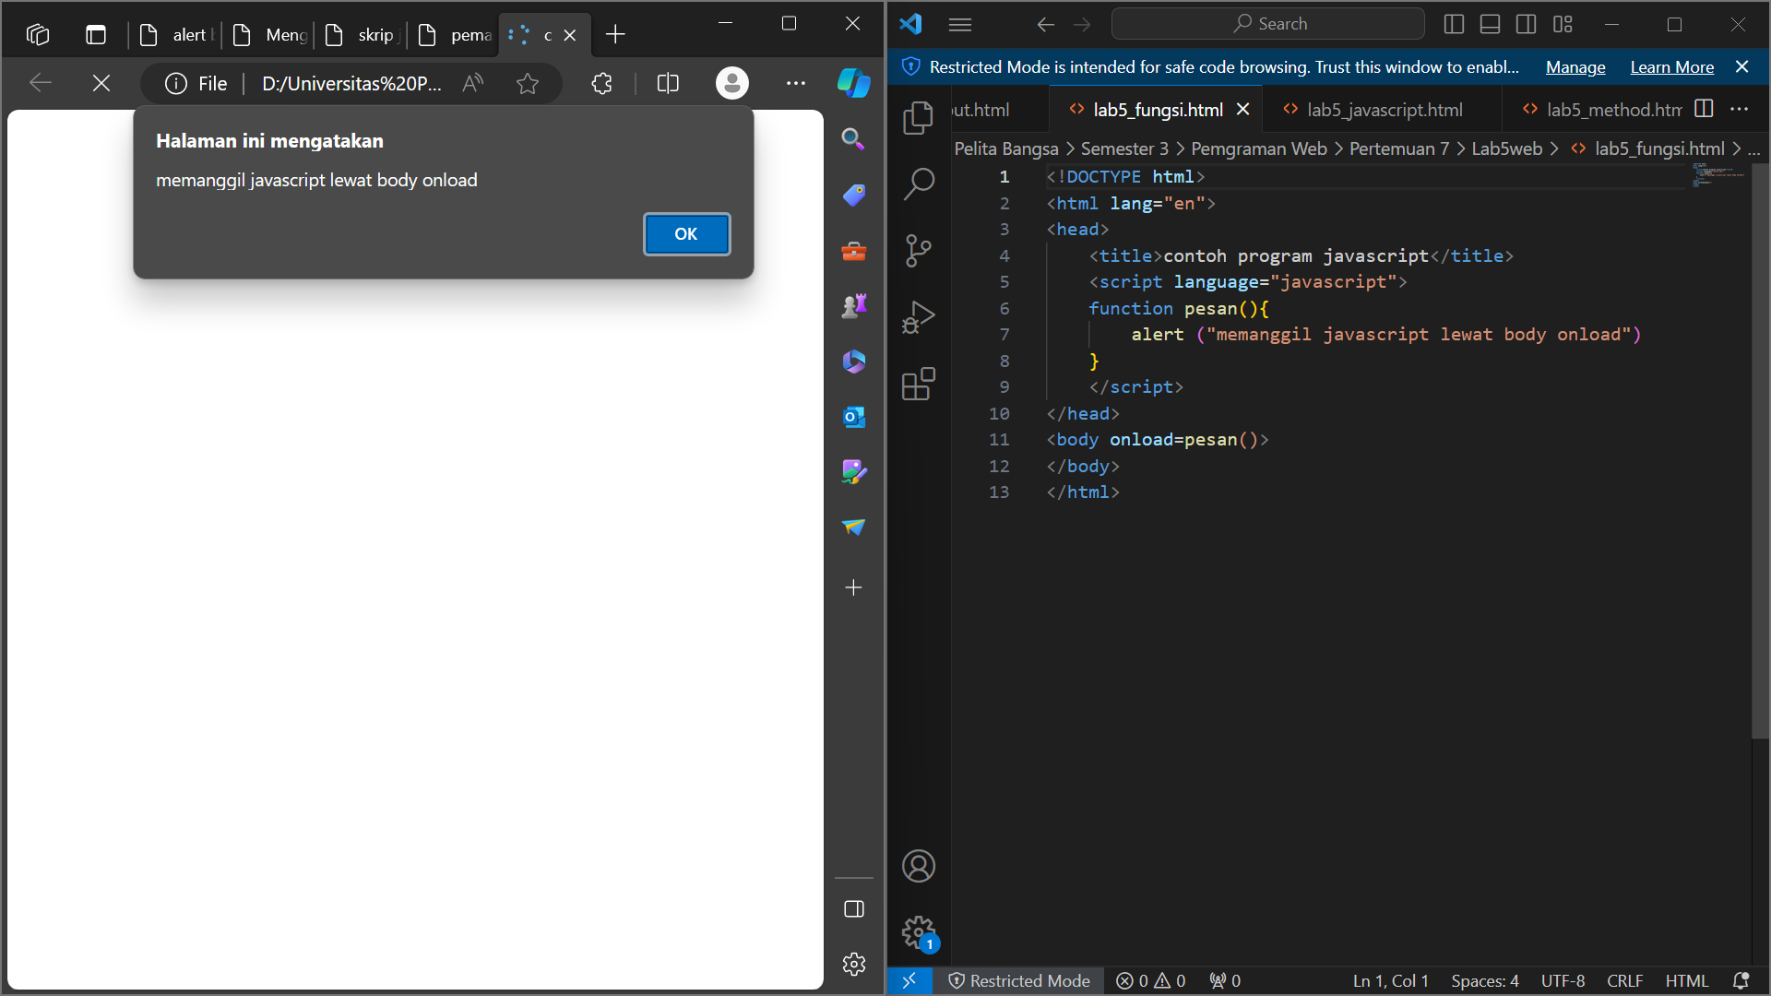Click the VS Code Search input box
Image resolution: width=1771 pixels, height=996 pixels.
(x=1267, y=23)
